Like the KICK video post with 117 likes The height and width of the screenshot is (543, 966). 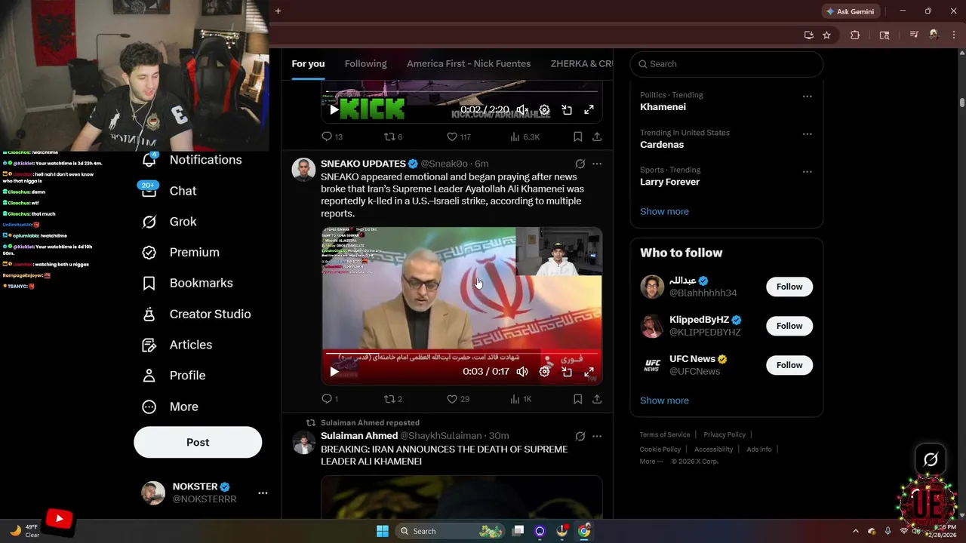point(452,137)
